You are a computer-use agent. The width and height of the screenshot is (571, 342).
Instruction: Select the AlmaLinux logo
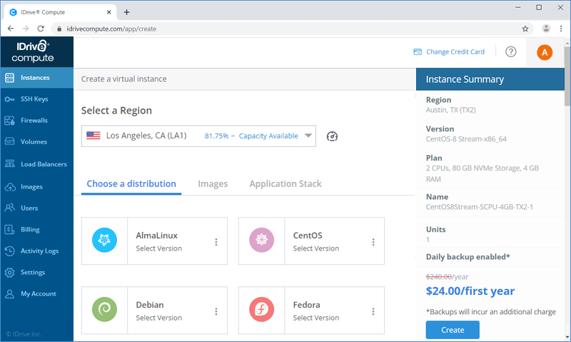point(104,240)
